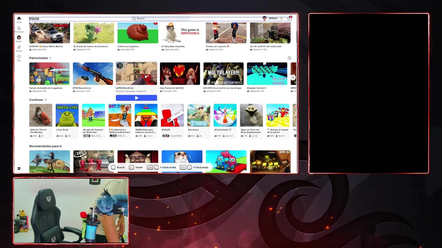Click the blue play button under BloxStrike
Screen dimensions: 442x248
tap(136, 98)
